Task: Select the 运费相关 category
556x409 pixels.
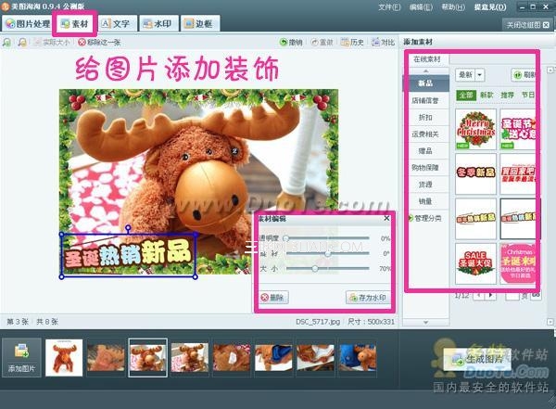Action: [425, 134]
